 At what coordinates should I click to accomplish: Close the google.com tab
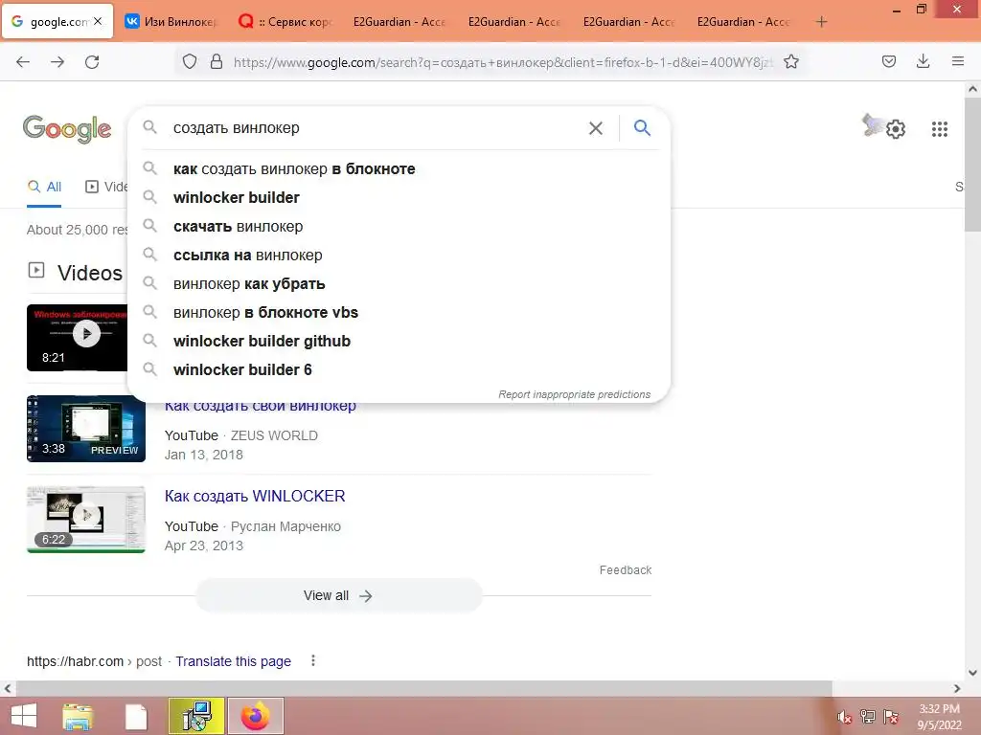point(98,21)
